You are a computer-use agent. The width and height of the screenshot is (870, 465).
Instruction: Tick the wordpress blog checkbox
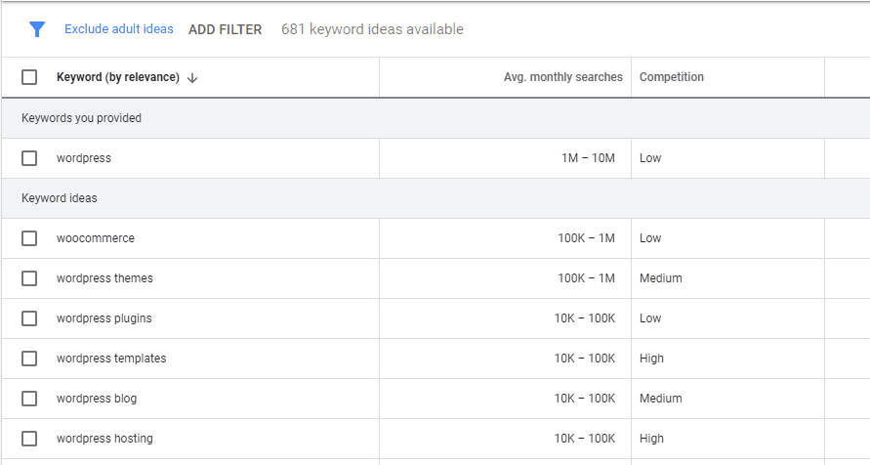click(x=29, y=399)
